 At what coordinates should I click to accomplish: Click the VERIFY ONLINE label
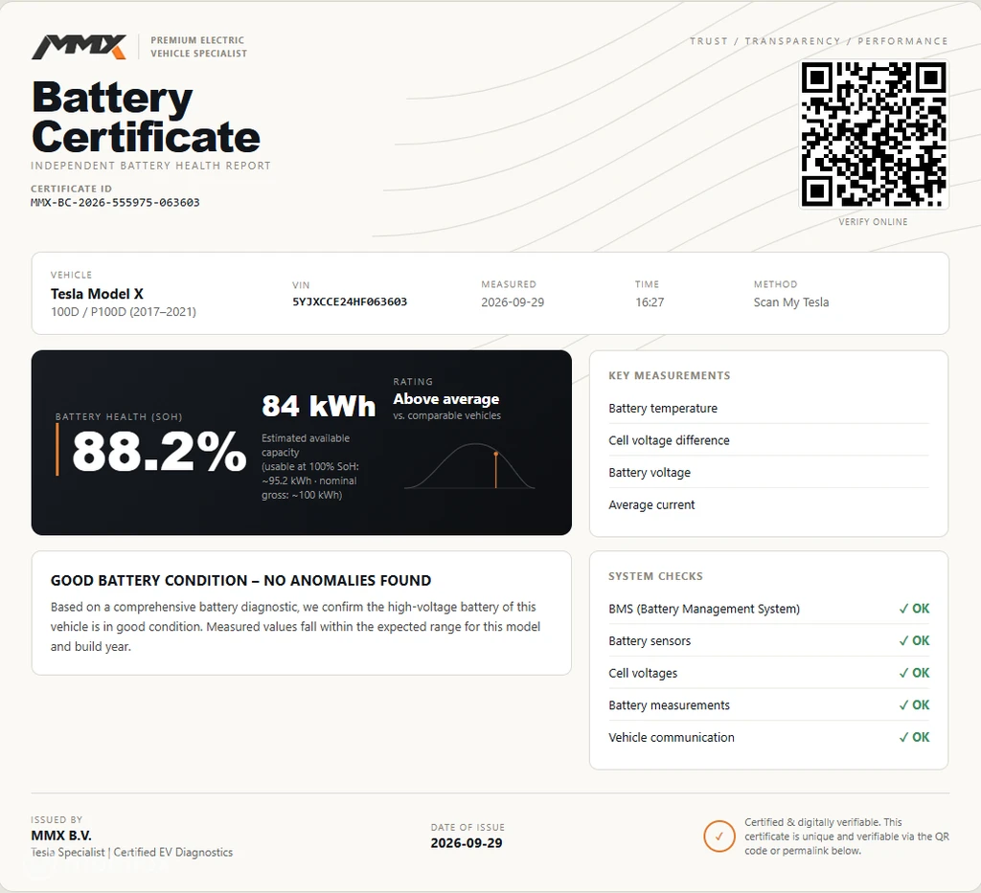click(x=873, y=222)
